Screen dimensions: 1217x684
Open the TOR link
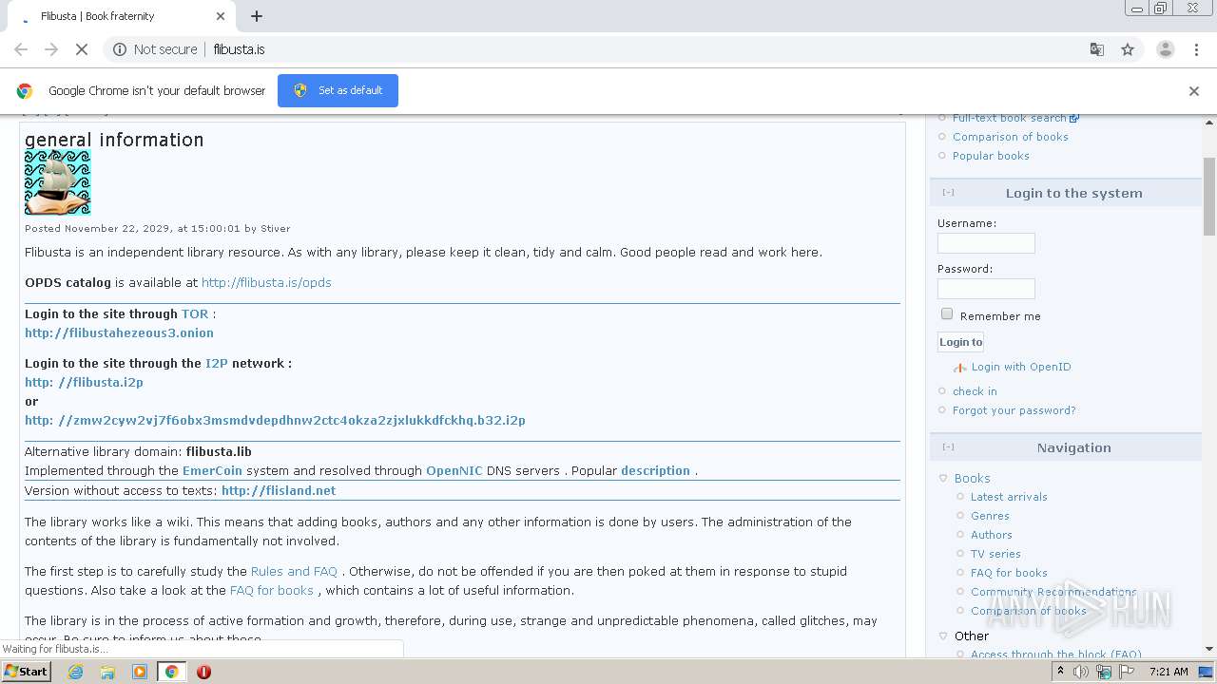[195, 313]
